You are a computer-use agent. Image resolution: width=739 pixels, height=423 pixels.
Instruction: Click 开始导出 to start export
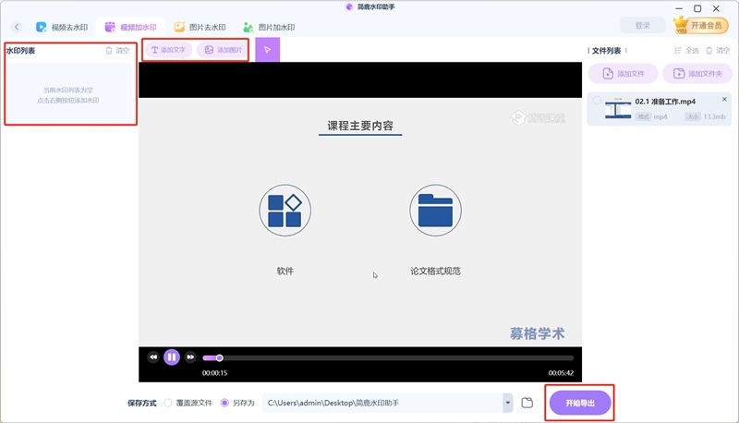(580, 404)
